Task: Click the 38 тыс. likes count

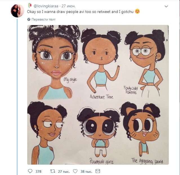Action: [86, 171]
